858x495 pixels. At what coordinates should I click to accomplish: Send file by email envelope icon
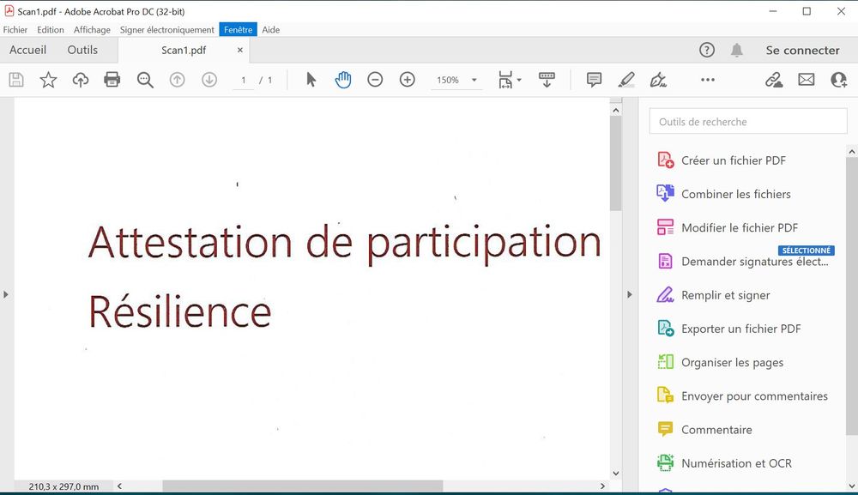[x=806, y=80]
